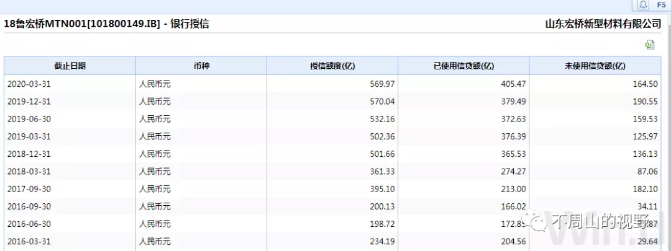Click used credit value 372.63
671x251 pixels.
click(x=514, y=119)
